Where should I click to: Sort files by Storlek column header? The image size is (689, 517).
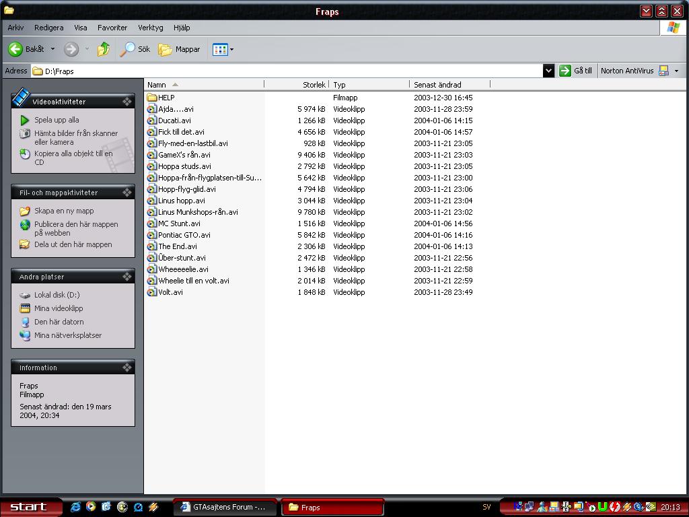(x=314, y=85)
